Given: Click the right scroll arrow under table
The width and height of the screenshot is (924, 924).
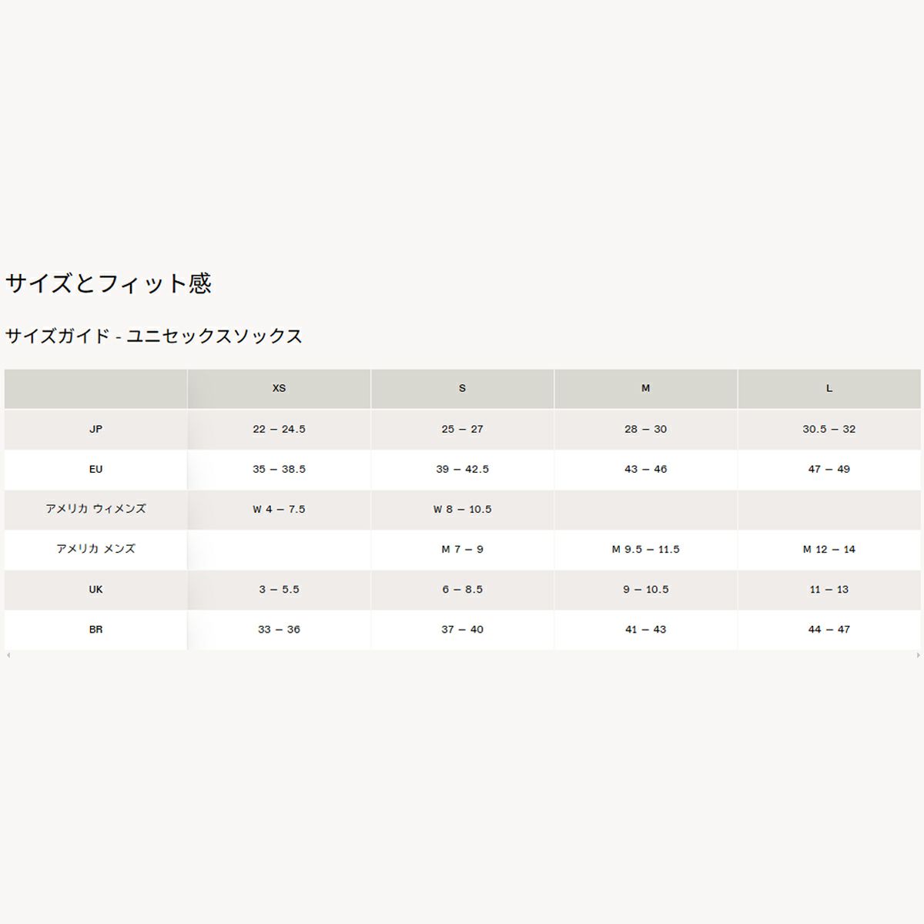Looking at the screenshot, I should [918, 655].
